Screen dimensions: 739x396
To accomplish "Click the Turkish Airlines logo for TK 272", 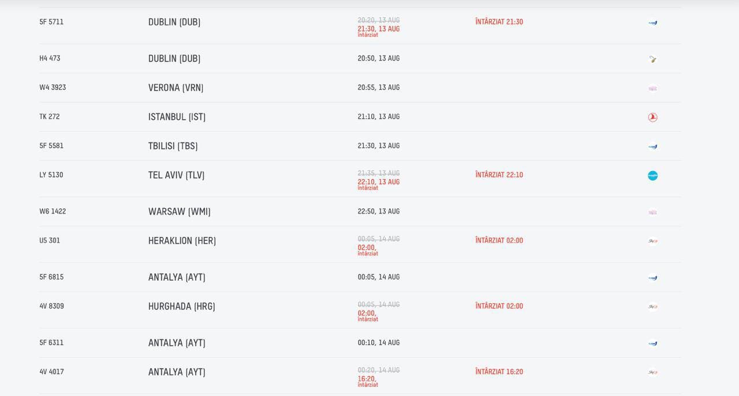I will coord(652,117).
